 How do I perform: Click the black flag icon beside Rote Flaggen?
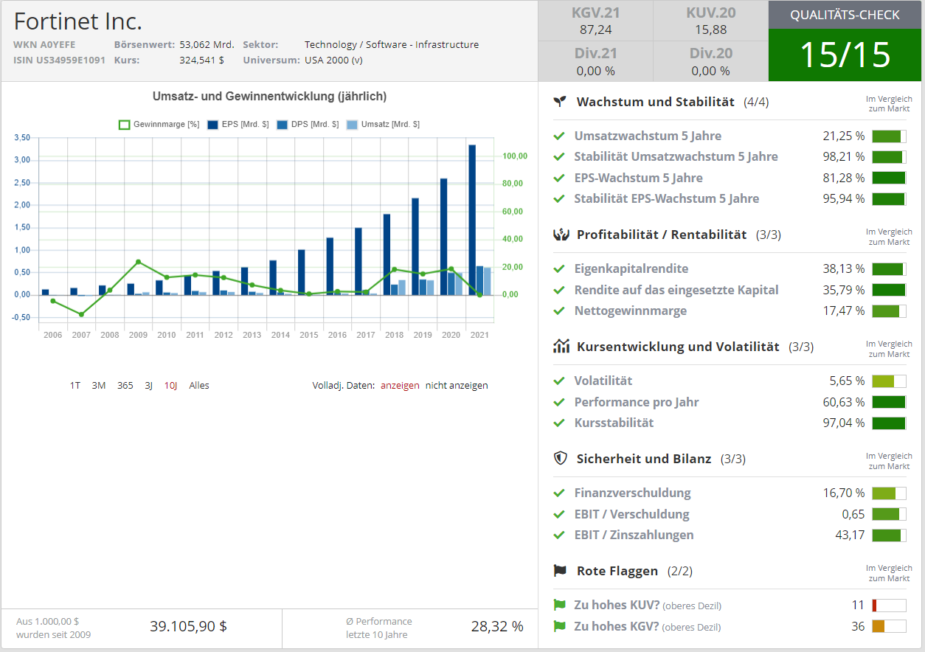[x=561, y=571]
